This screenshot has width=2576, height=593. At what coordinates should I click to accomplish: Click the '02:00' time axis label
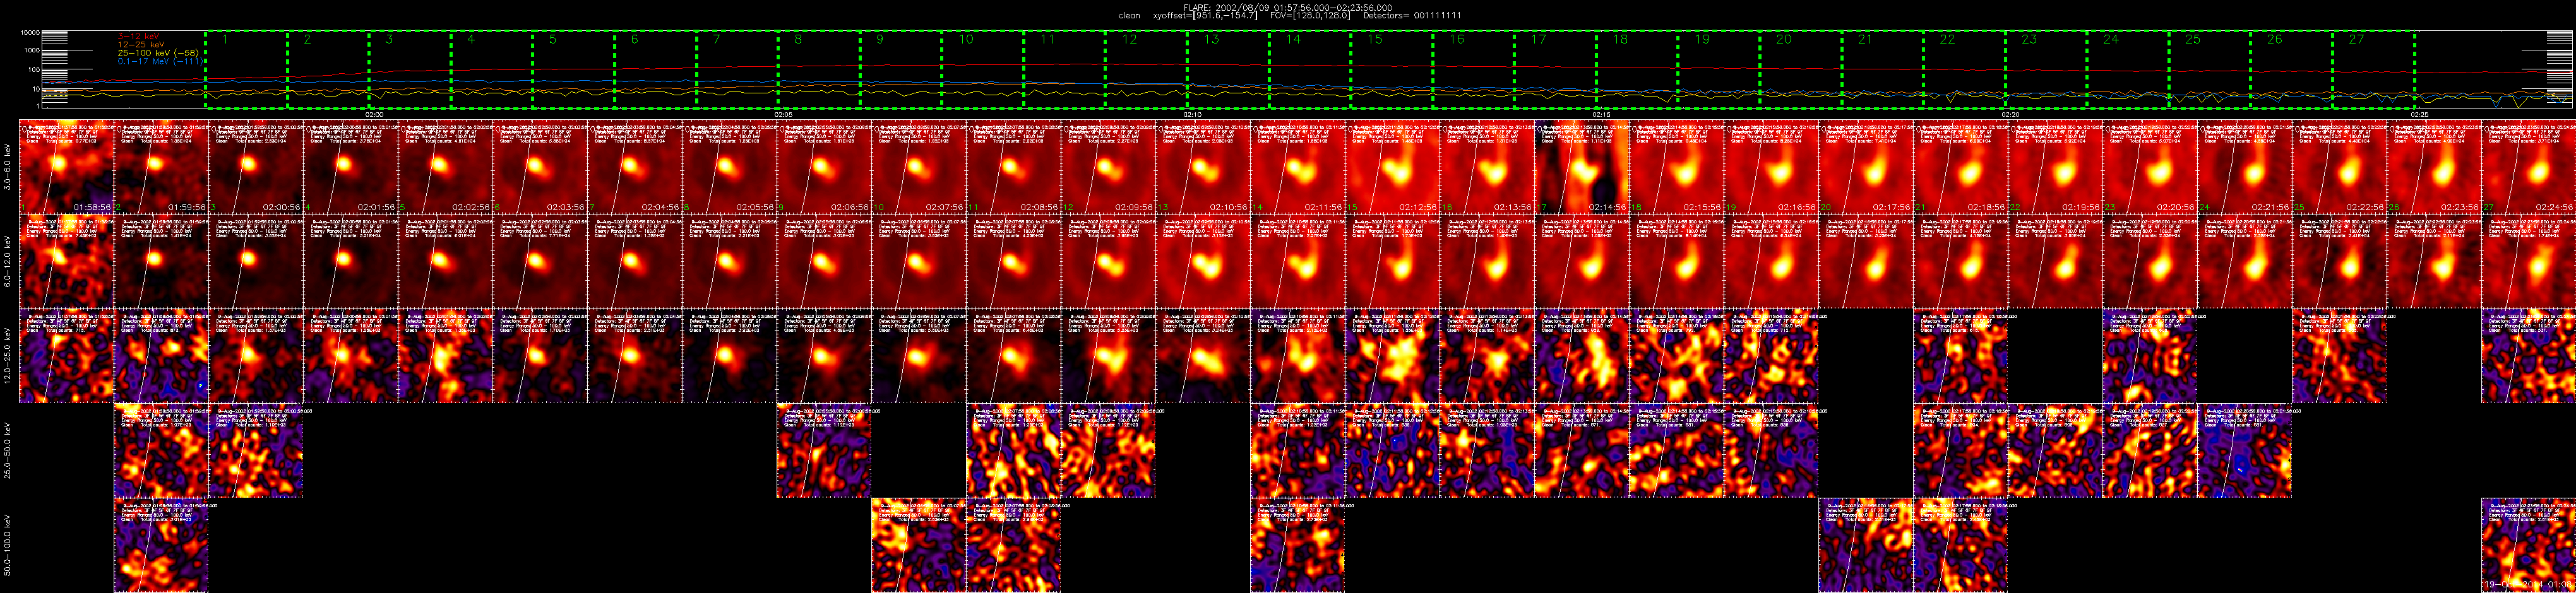click(375, 114)
